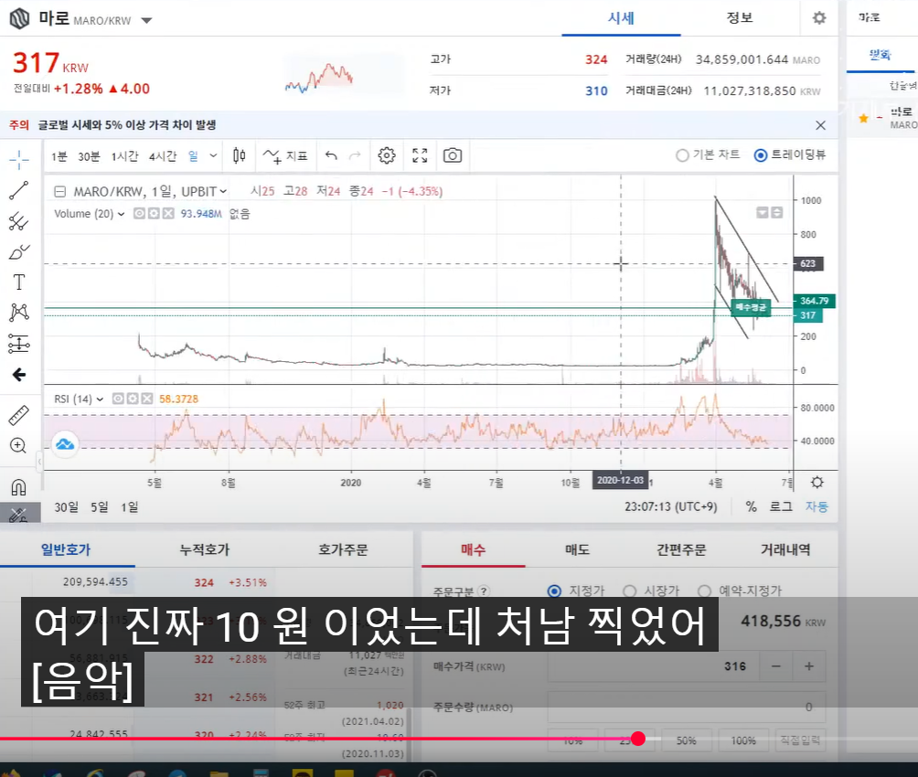Image resolution: width=918 pixels, height=777 pixels.
Task: Expand the interval dropdown next to 일
Action: tap(213, 155)
